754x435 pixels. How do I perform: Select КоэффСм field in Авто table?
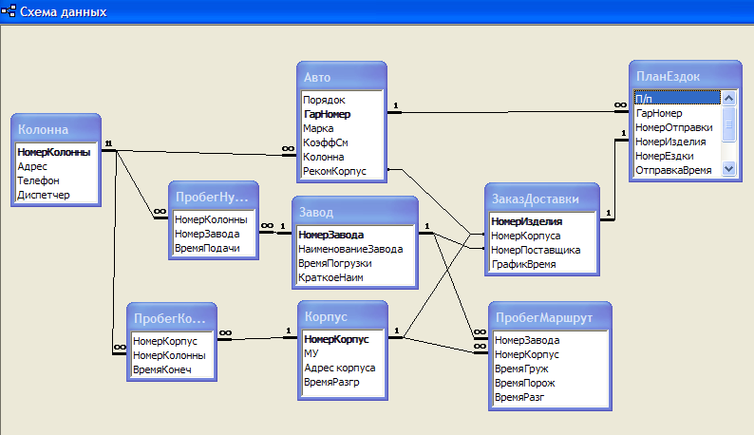coord(342,142)
